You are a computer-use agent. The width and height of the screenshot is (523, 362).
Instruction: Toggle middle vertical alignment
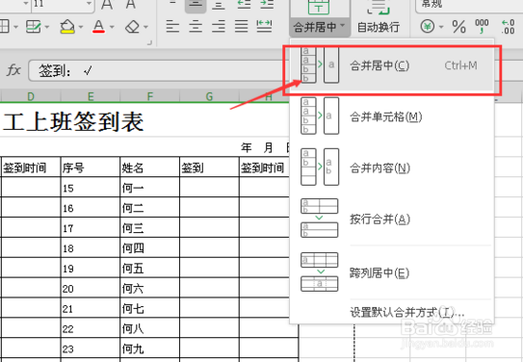(x=196, y=4)
